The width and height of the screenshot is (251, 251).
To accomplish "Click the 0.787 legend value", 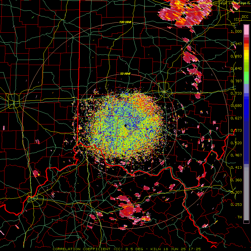I will [236, 81].
